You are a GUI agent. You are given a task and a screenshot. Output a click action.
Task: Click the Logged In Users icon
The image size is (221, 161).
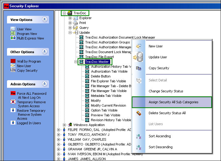(x=13, y=122)
